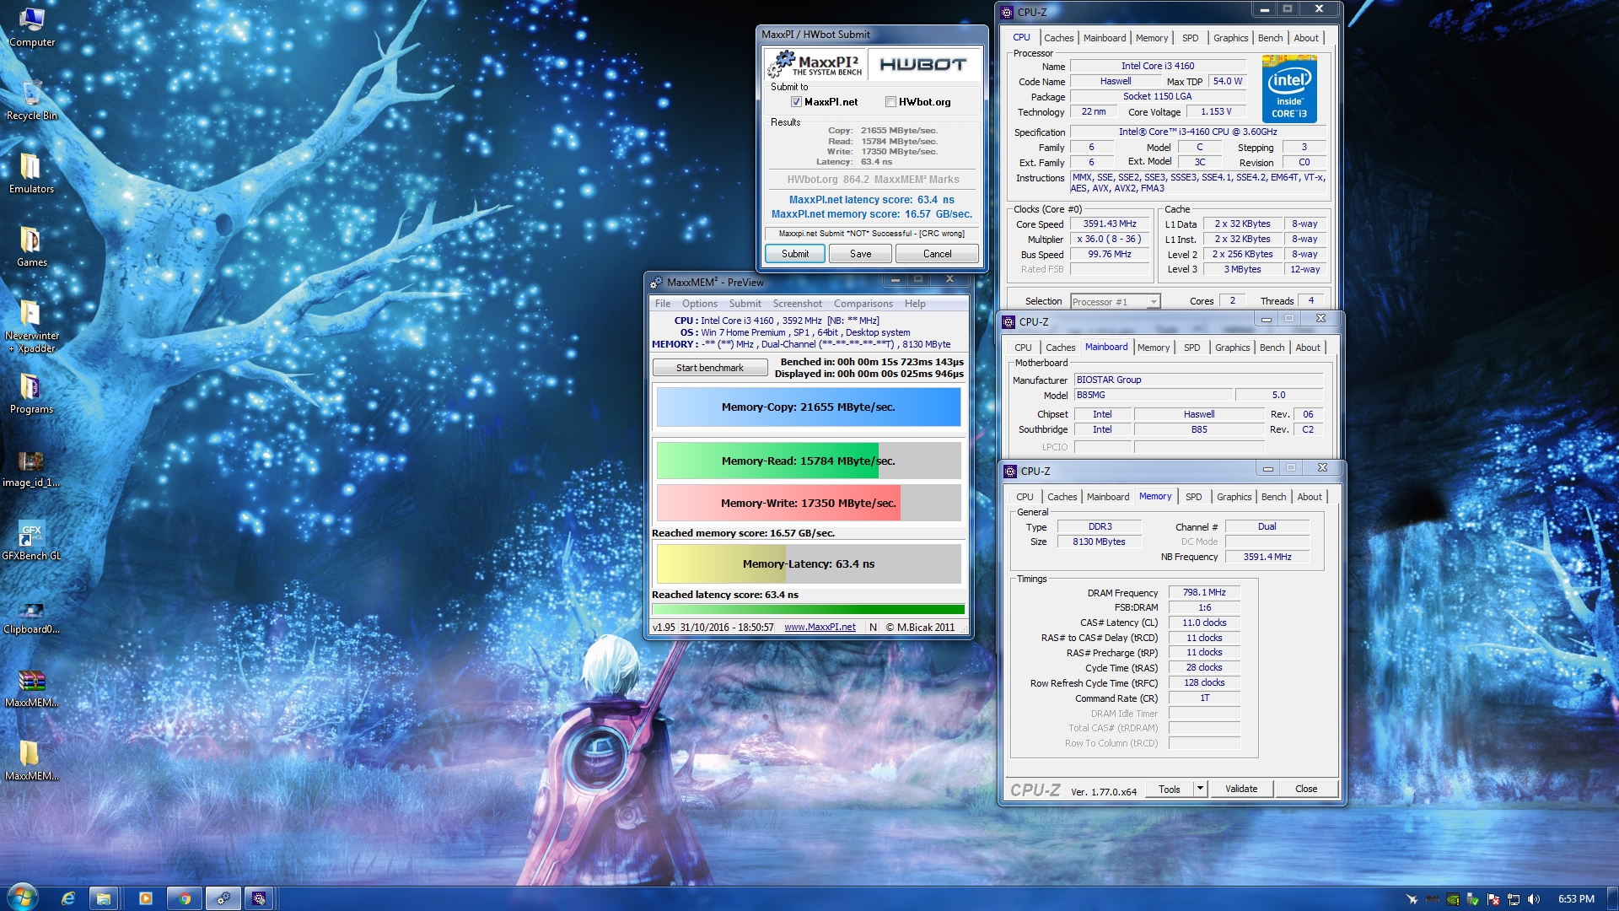Open File menu in MaxxMEM
This screenshot has height=911, width=1619.
pyautogui.click(x=663, y=304)
